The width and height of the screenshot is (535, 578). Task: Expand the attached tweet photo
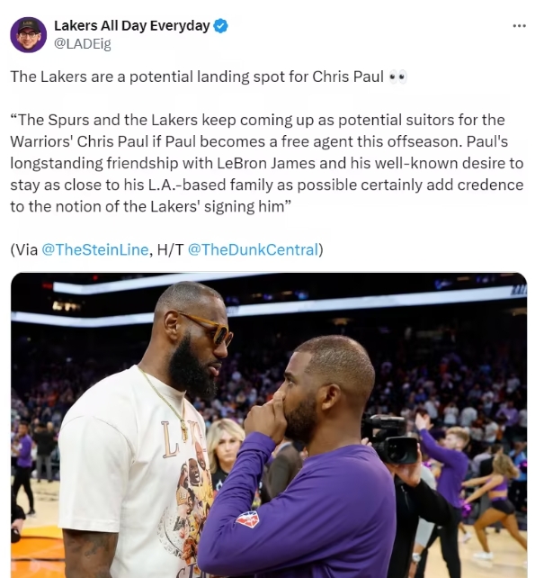pyautogui.click(x=269, y=425)
